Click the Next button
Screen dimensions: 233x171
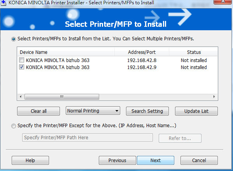pyautogui.click(x=156, y=160)
